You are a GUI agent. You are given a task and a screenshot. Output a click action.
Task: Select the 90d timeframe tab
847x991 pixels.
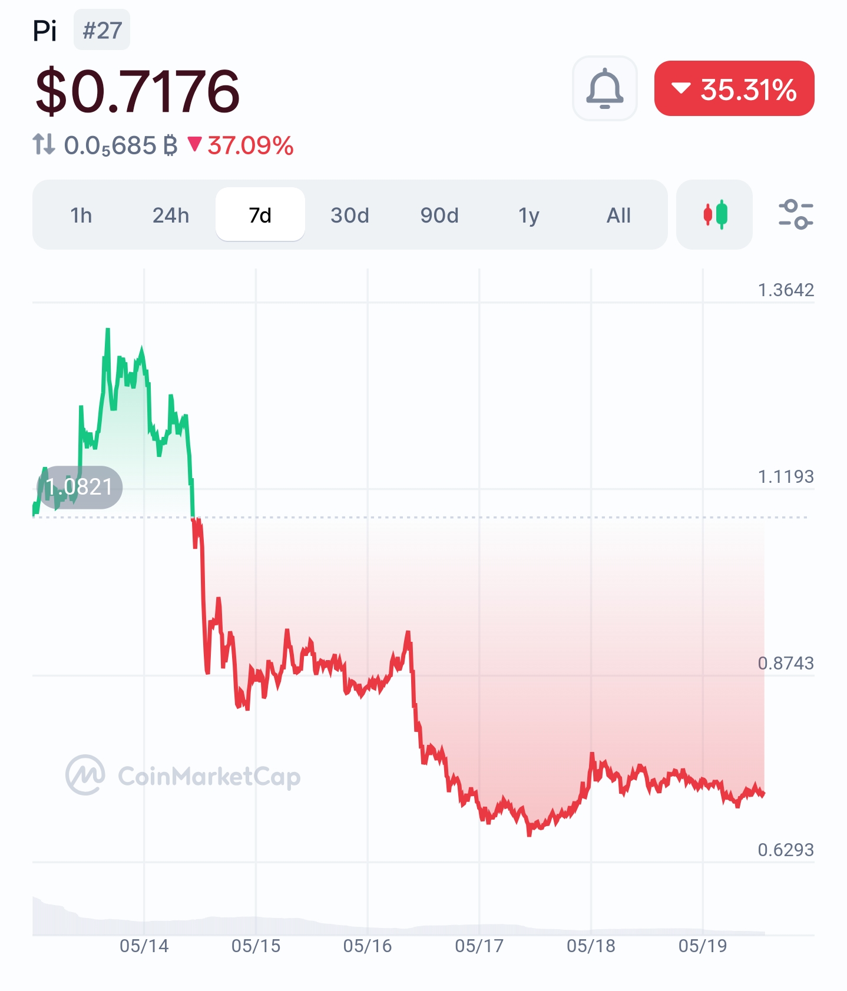click(x=439, y=215)
